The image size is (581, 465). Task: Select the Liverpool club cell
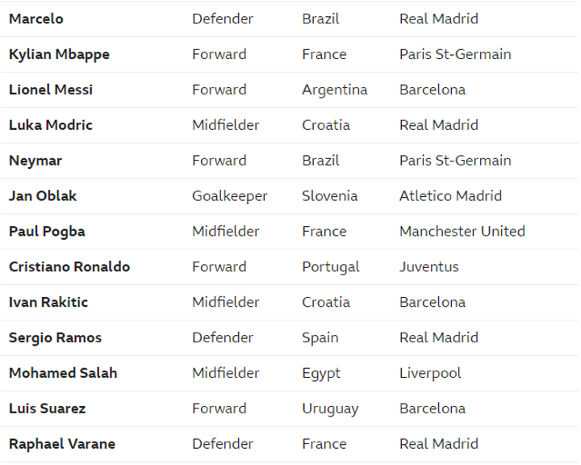click(430, 373)
